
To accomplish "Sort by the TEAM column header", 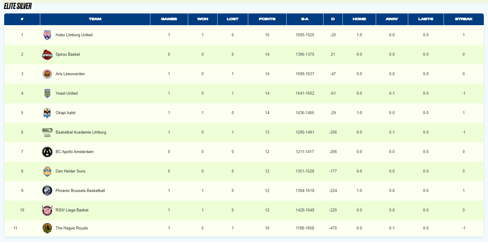I will coord(95,19).
